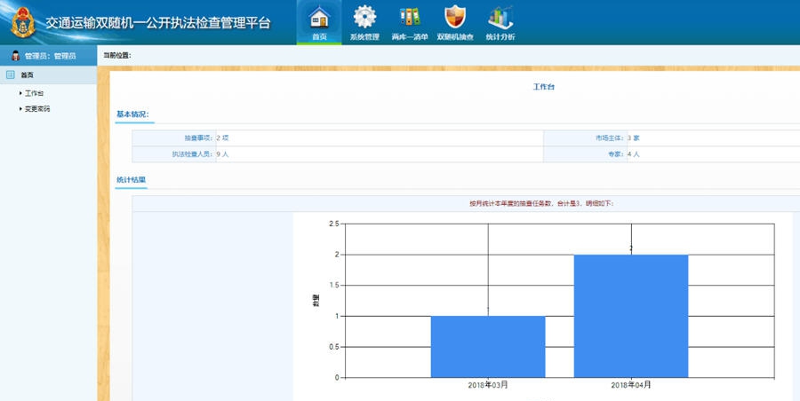This screenshot has height=401, width=800.
Task: Click the blue bar for 2018年04月
Action: (x=630, y=315)
